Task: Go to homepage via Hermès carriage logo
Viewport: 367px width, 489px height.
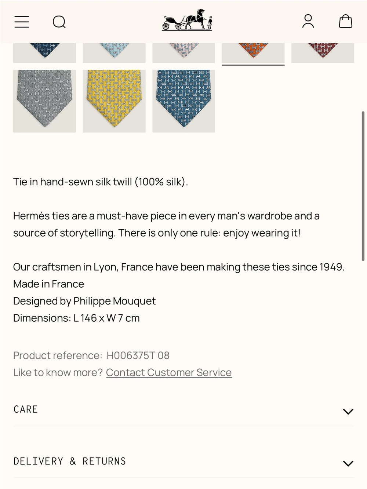Action: click(x=187, y=19)
